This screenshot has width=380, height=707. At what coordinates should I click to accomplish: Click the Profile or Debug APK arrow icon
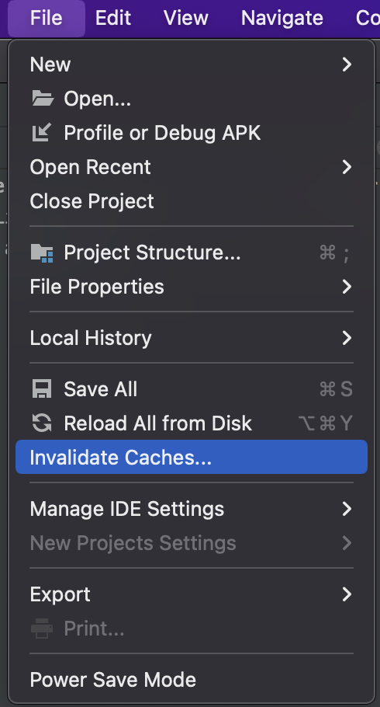(42, 133)
